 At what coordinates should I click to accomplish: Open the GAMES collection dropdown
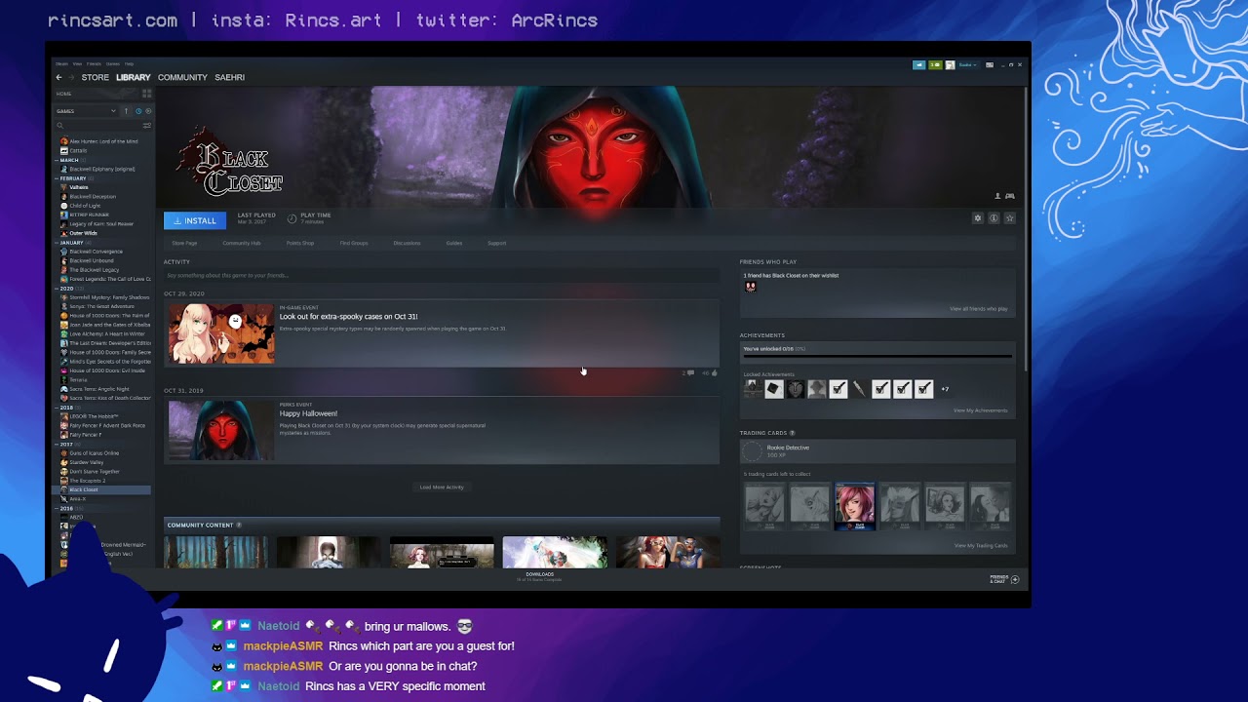coord(86,111)
